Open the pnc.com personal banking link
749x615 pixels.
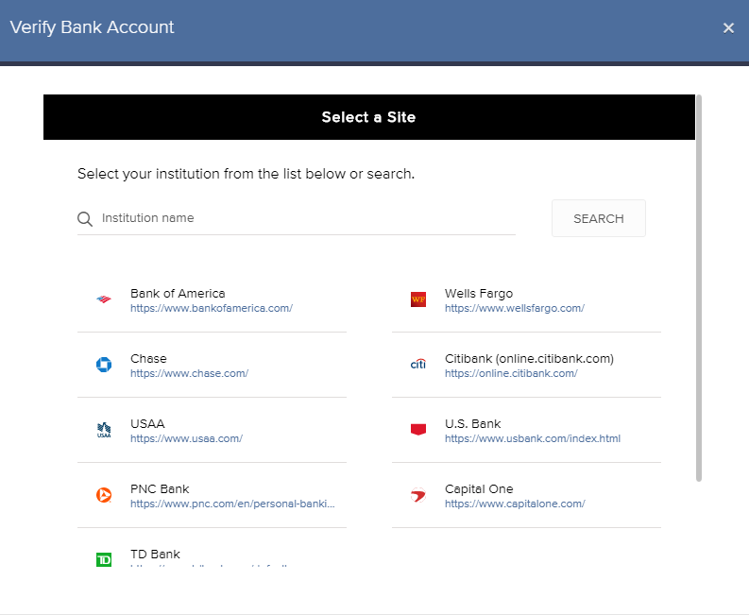[x=232, y=504]
